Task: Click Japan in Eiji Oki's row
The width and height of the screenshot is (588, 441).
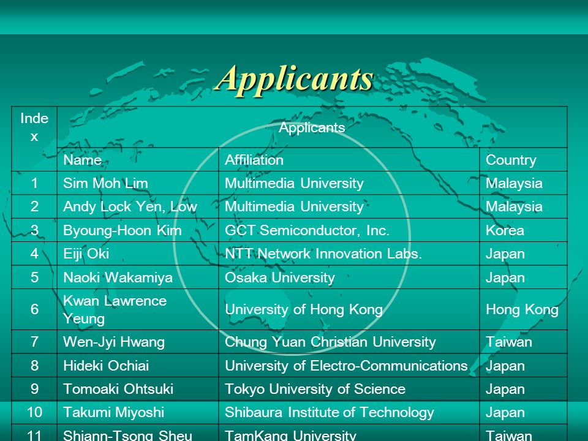Action: point(505,254)
